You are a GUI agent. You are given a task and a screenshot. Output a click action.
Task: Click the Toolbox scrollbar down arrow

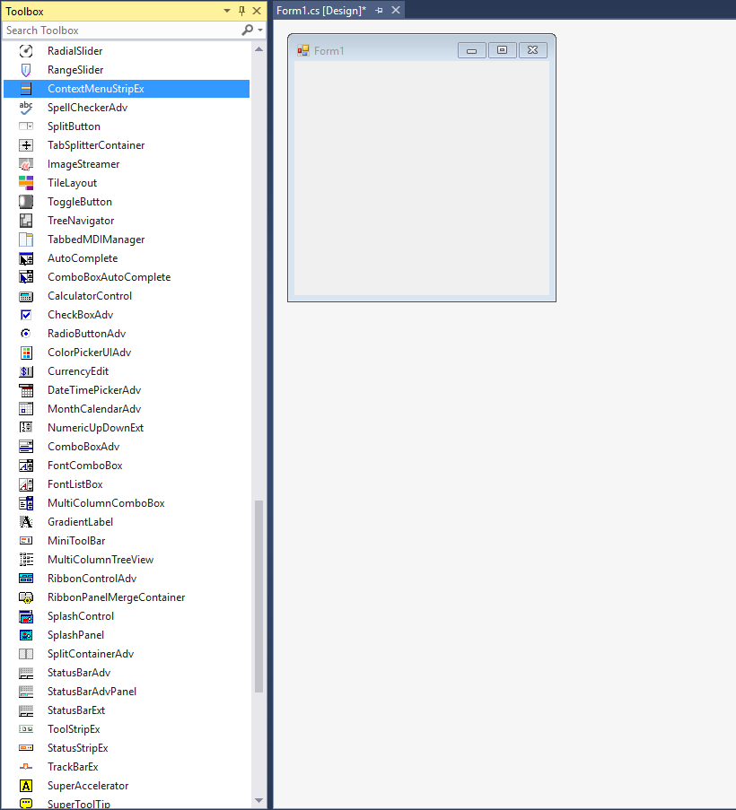[x=258, y=802]
